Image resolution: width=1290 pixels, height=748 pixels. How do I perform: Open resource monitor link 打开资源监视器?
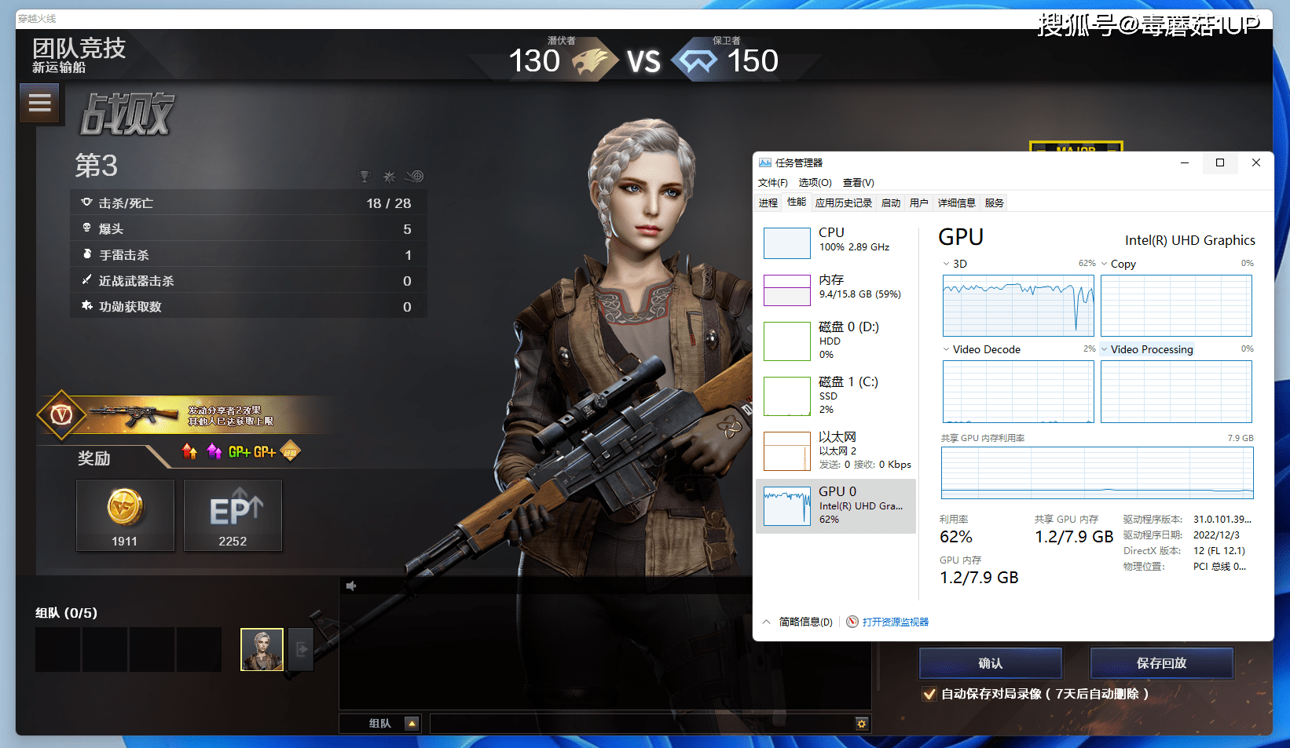click(x=896, y=622)
